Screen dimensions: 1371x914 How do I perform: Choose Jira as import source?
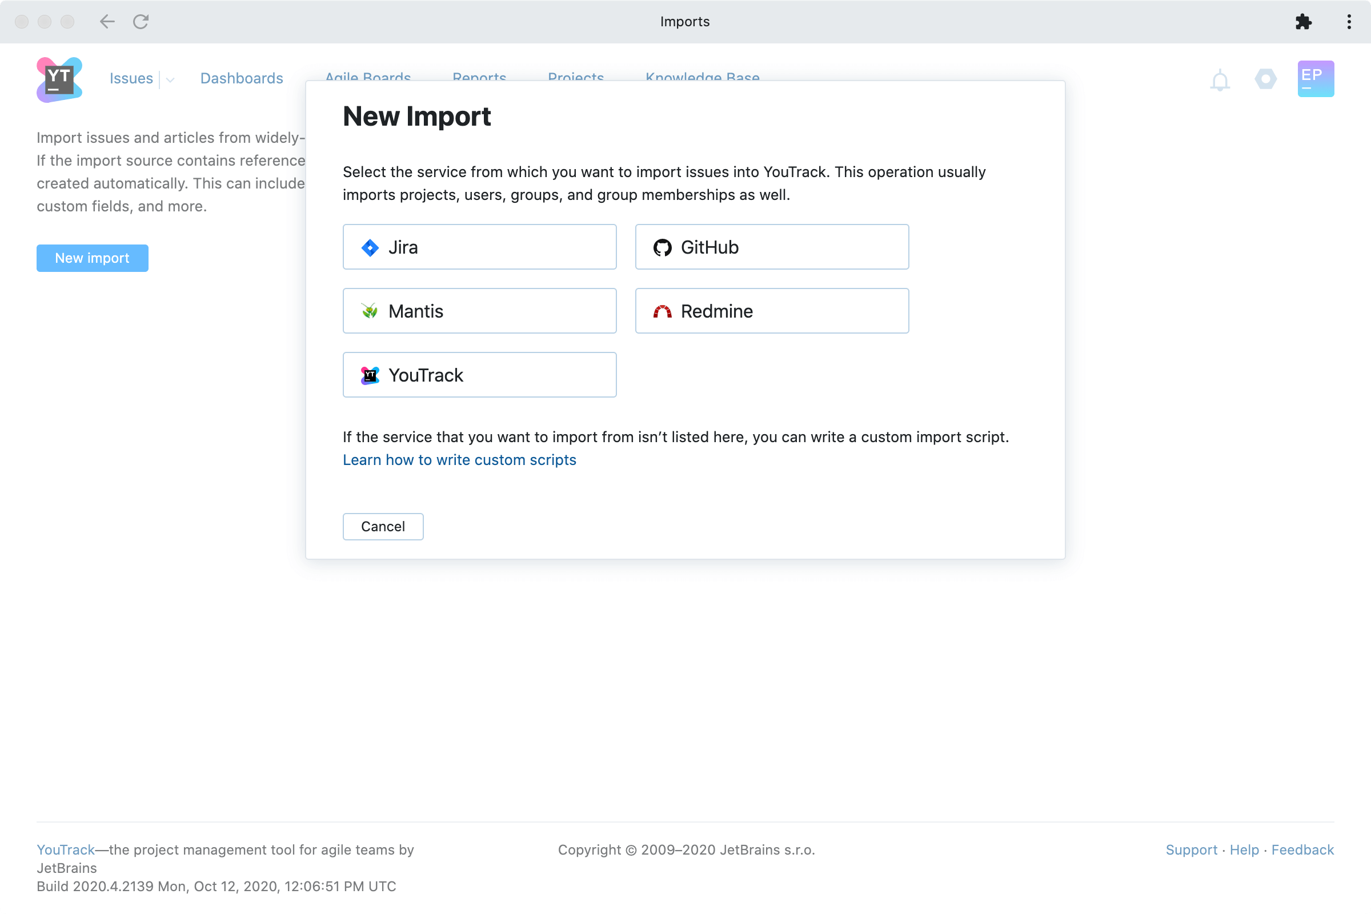coord(479,247)
